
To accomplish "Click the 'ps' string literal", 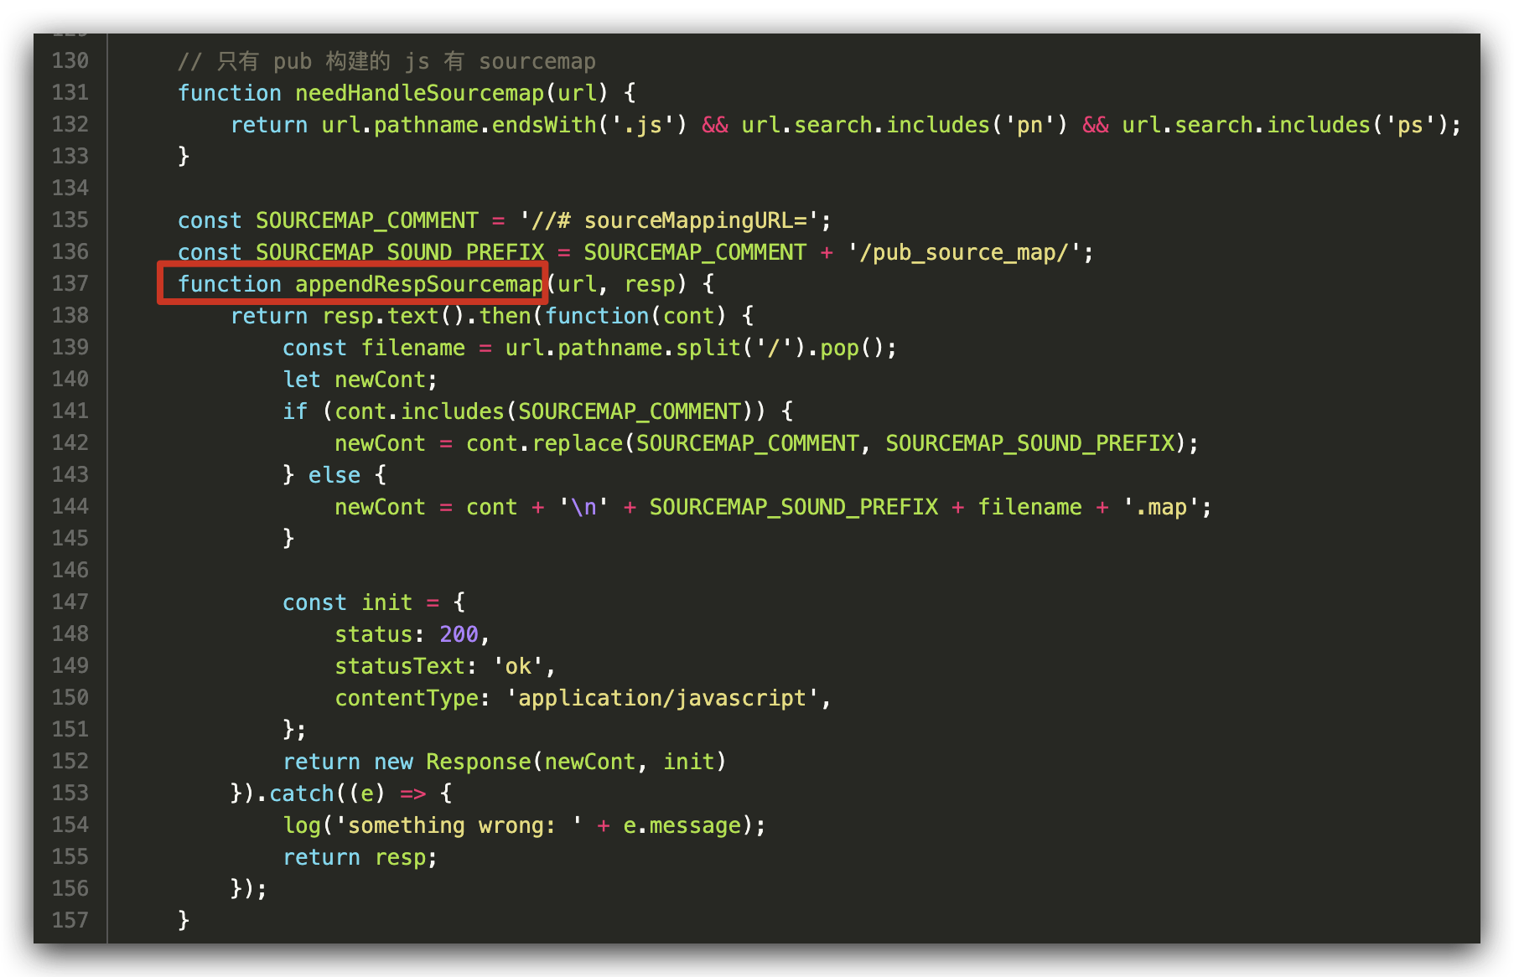I will 1410,125.
